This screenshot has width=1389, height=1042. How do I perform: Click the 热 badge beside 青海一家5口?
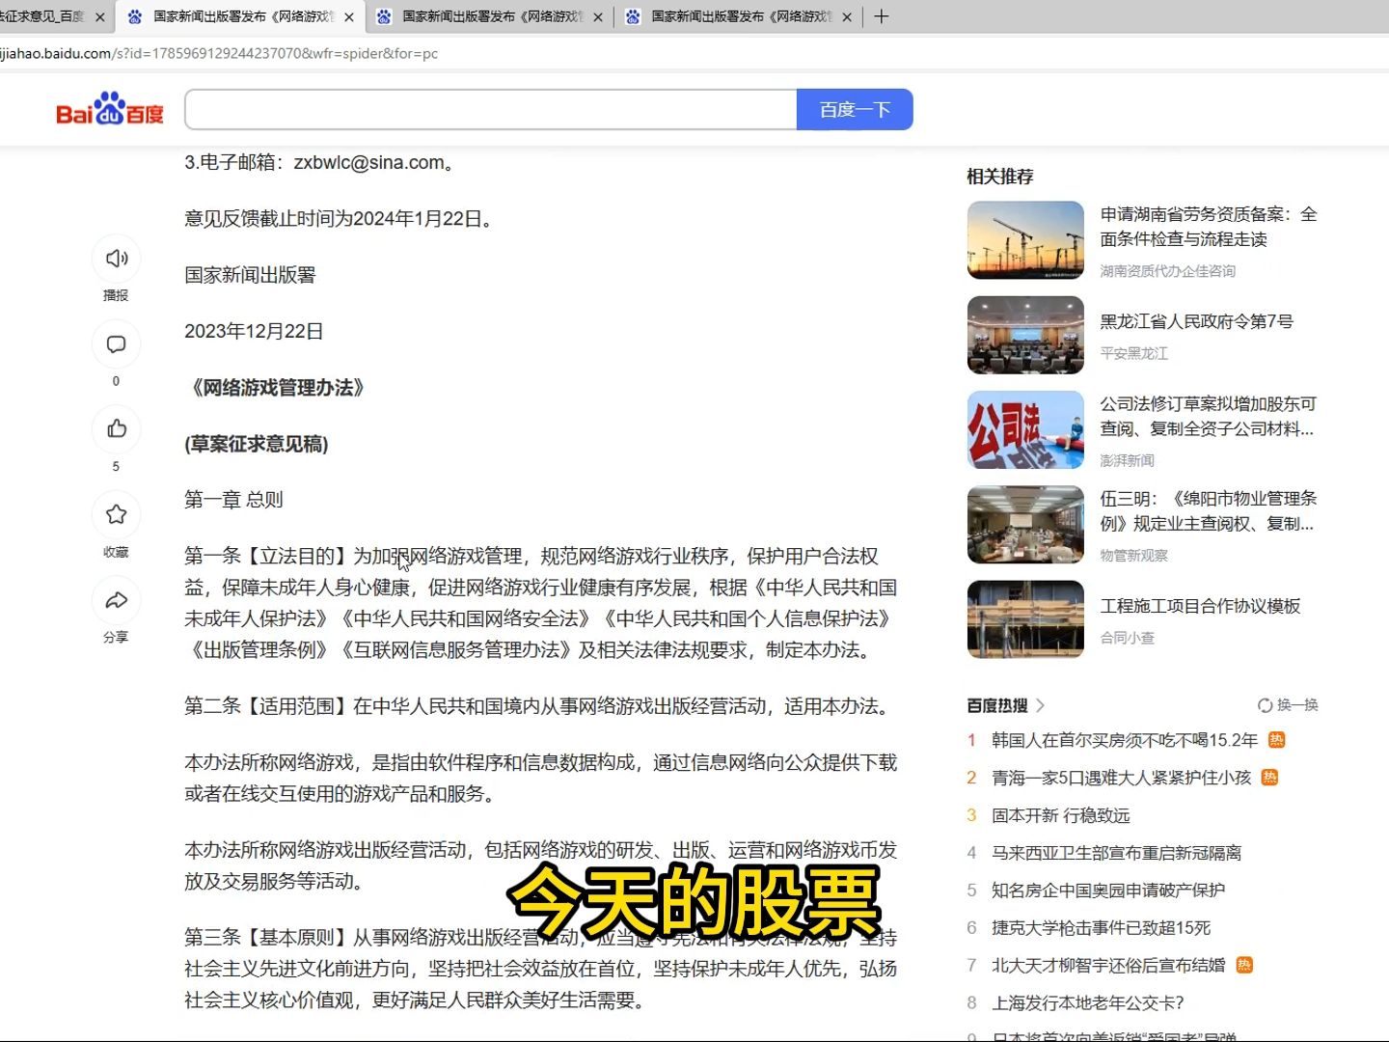click(1269, 778)
